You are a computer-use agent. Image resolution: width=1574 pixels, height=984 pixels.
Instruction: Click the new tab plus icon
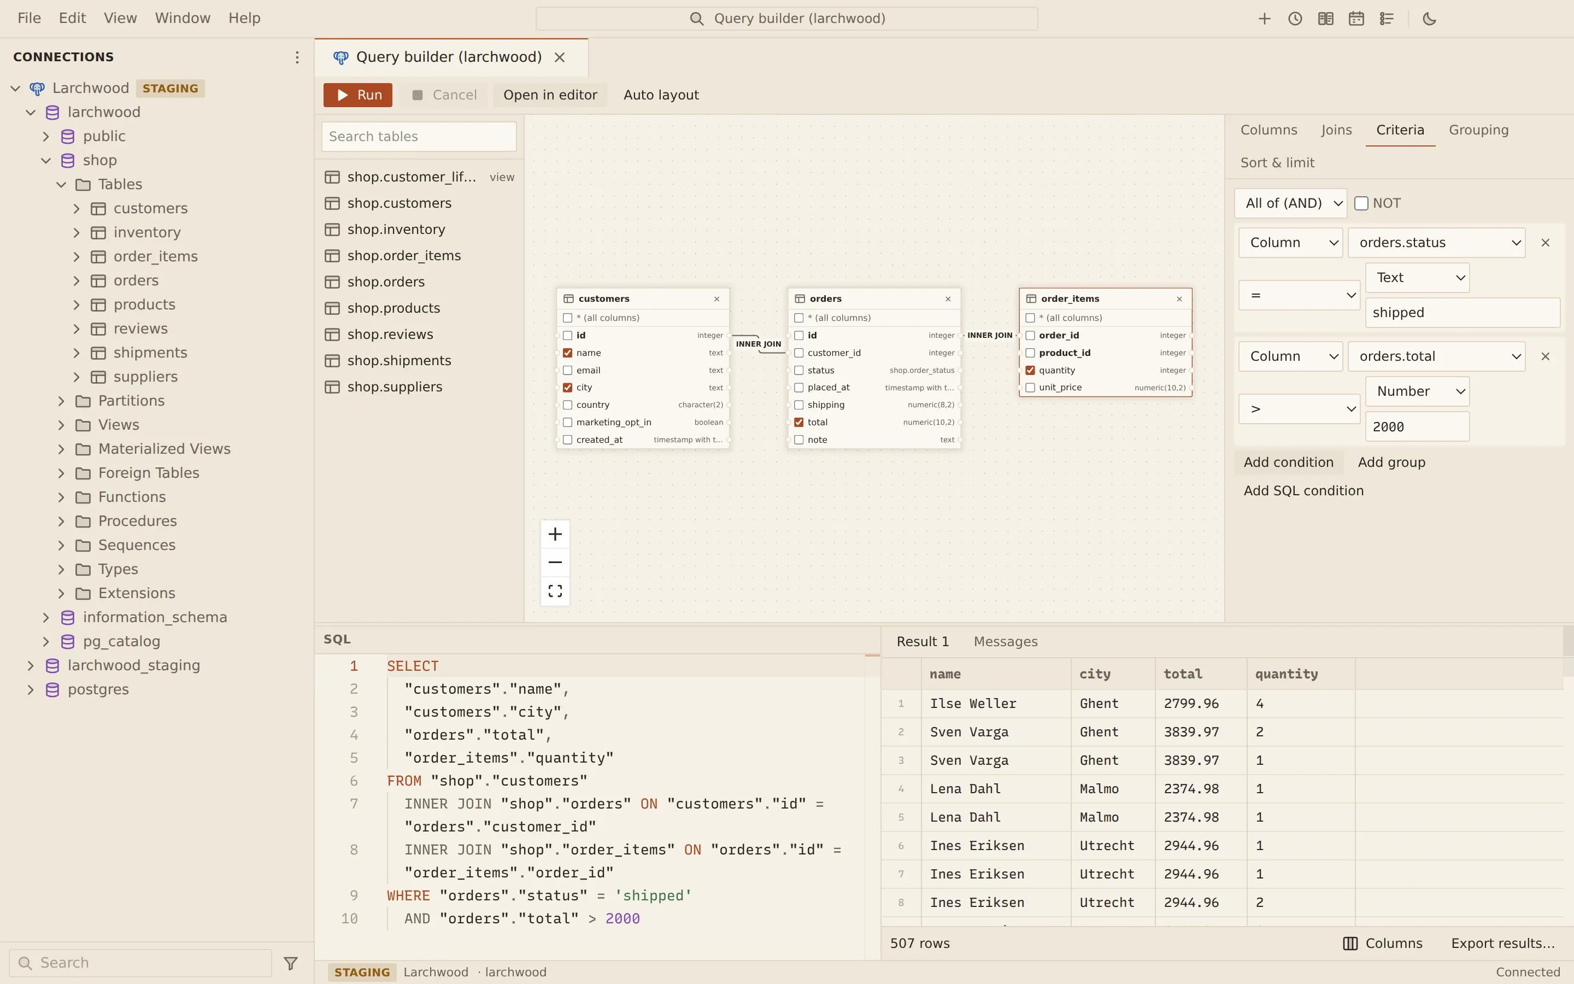(x=1265, y=19)
